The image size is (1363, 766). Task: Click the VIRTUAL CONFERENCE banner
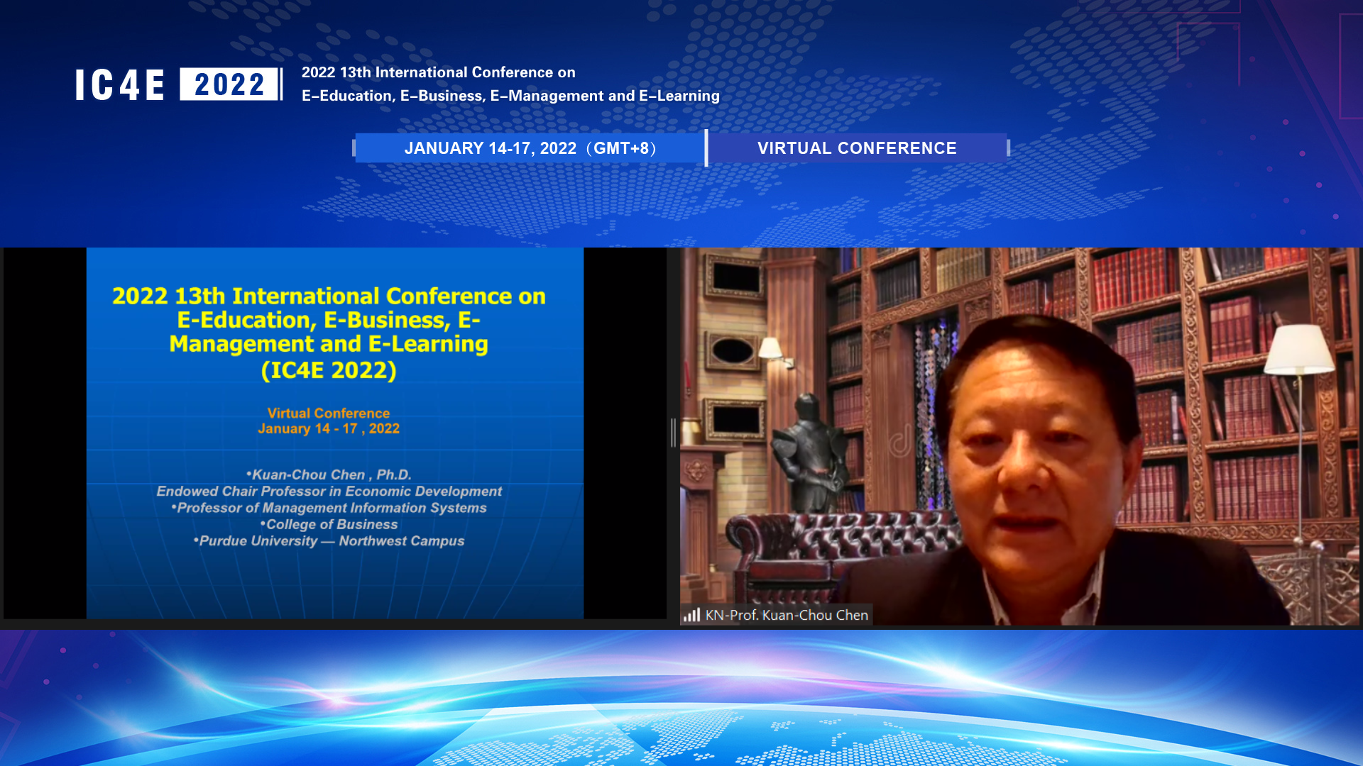pyautogui.click(x=857, y=148)
